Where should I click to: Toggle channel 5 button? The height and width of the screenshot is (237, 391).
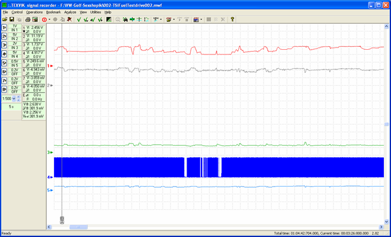pos(4,63)
